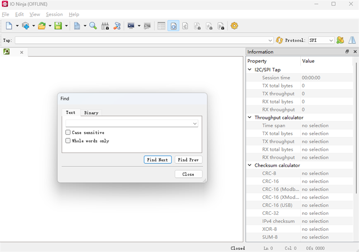This screenshot has height=252, width=359.
Task: Close the Find dialog with Close button
Action: (188, 174)
